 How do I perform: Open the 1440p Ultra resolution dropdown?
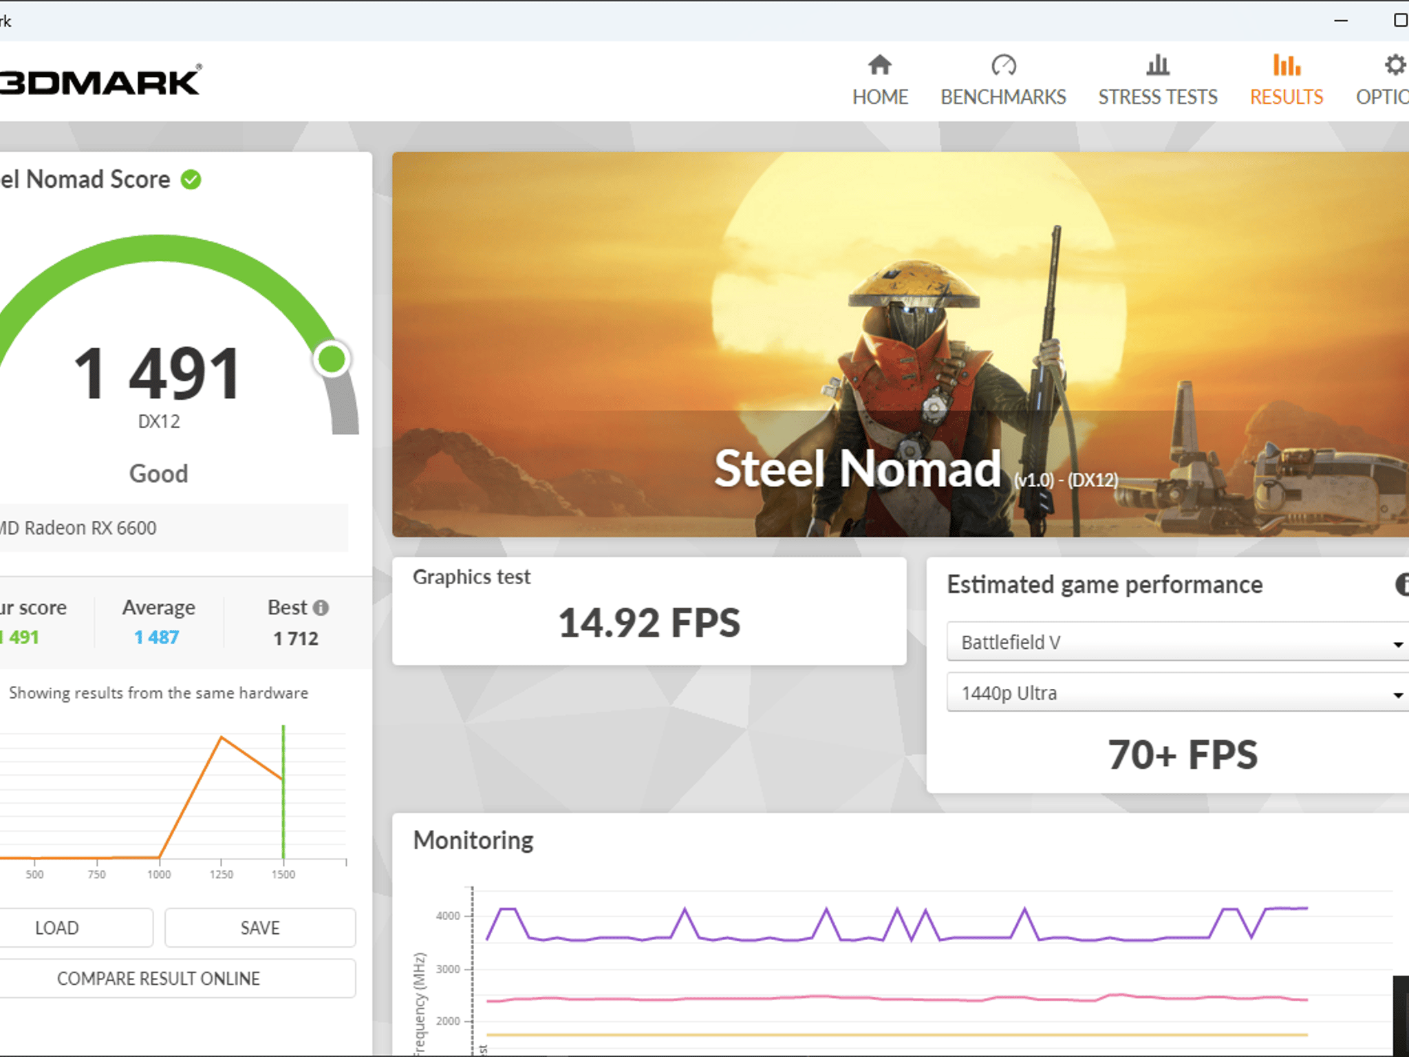click(1178, 692)
